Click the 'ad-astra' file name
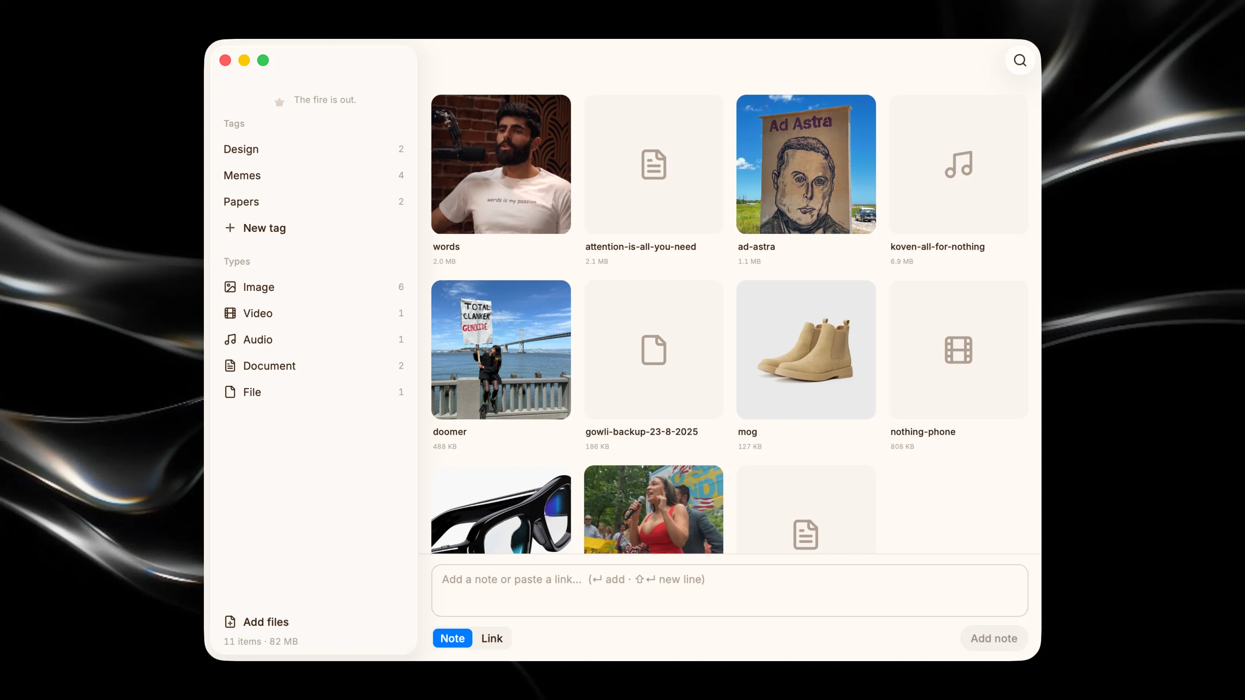1245x700 pixels. coord(756,247)
